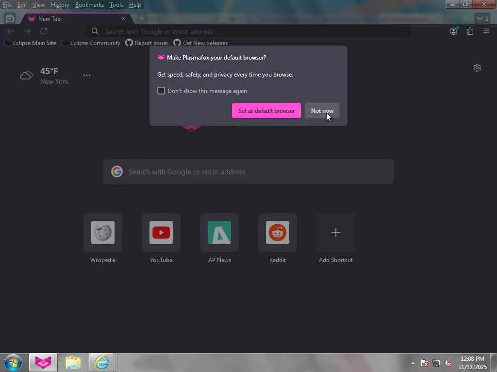Launch Internet Explorer from taskbar
Screen dimensions: 497x372
click(x=101, y=362)
